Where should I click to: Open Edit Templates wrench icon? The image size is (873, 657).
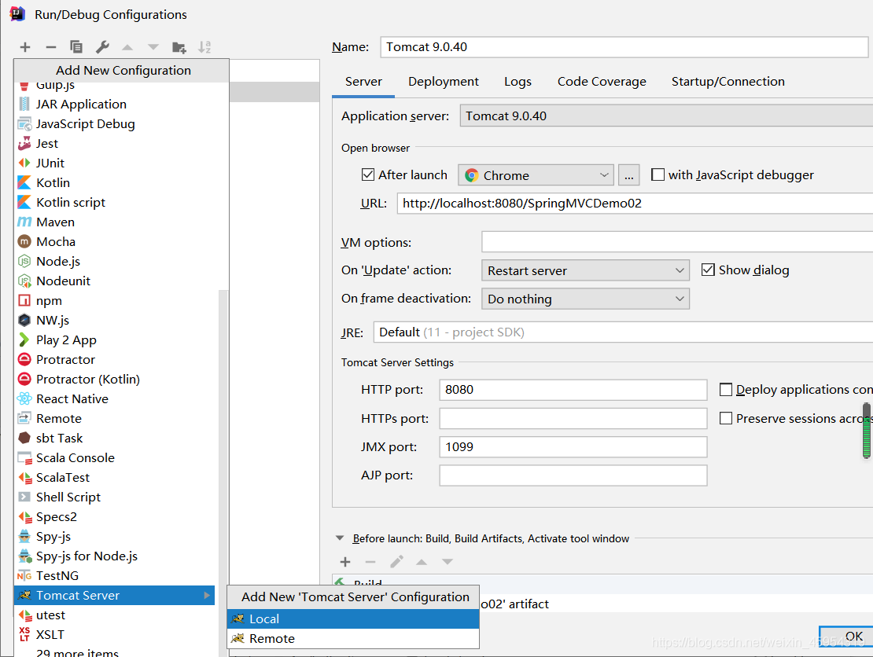[102, 47]
